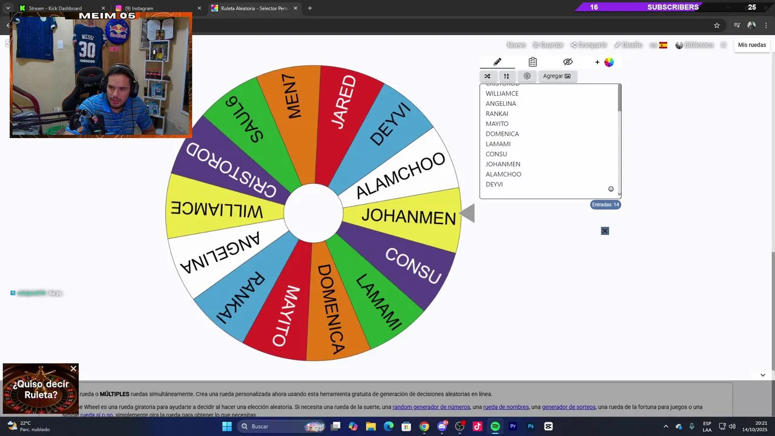Close the Ruleta Aleatoria browser tab
The height and width of the screenshot is (436, 775).
(x=295, y=8)
